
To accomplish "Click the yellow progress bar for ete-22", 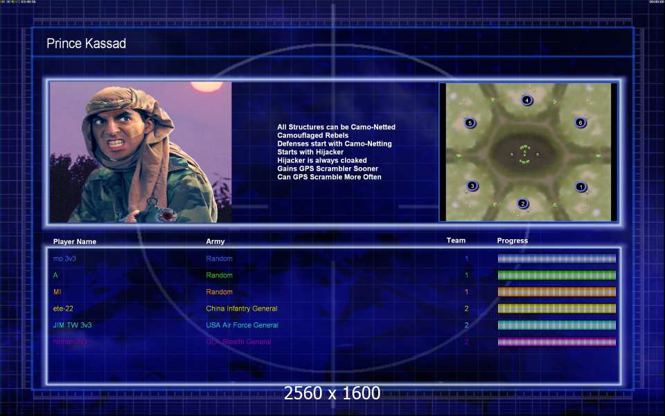I will (556, 309).
